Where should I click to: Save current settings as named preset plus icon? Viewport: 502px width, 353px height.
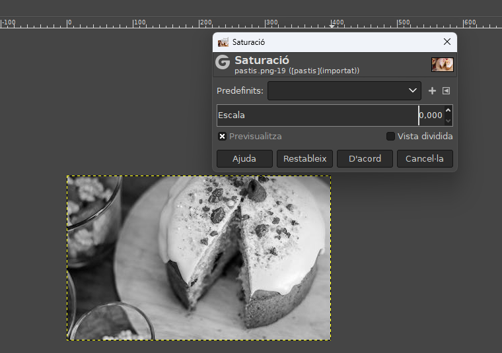[x=432, y=91]
